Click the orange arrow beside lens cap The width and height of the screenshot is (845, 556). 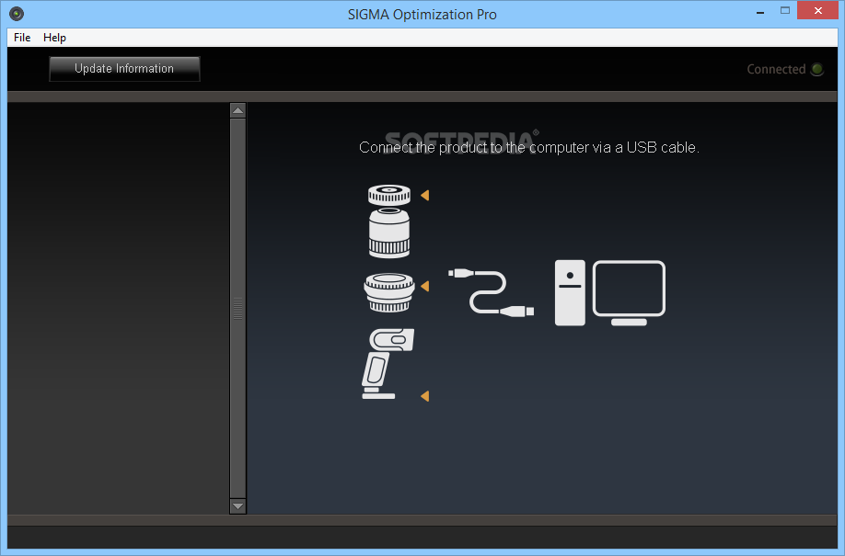[425, 196]
